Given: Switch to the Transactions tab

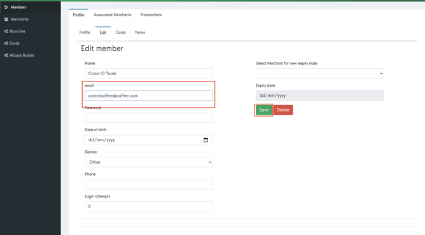Looking at the screenshot, I should [151, 15].
